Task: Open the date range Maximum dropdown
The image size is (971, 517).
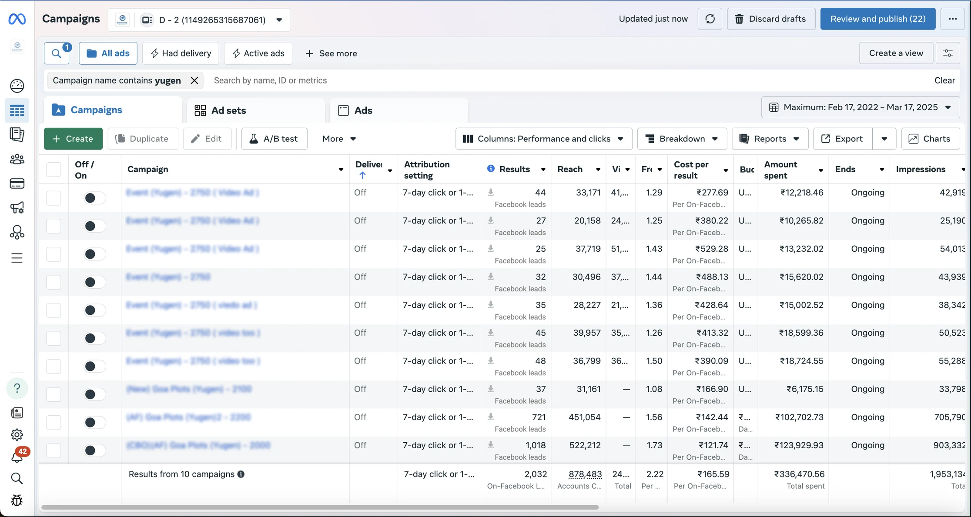Action: (x=860, y=107)
